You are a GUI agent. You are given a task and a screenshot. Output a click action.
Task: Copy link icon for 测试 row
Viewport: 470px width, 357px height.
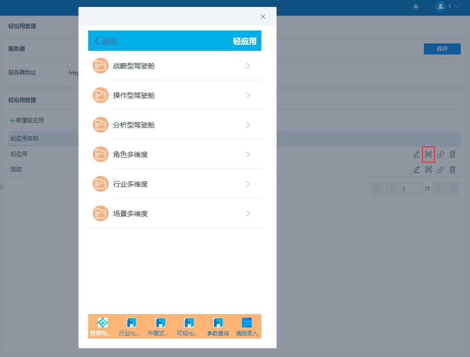pos(440,169)
